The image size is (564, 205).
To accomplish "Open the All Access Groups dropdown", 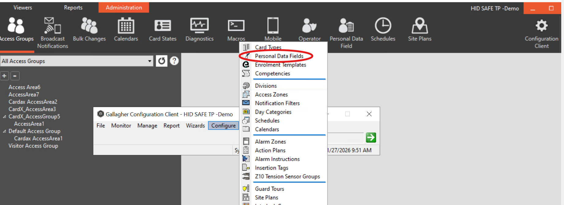I will pos(77,61).
